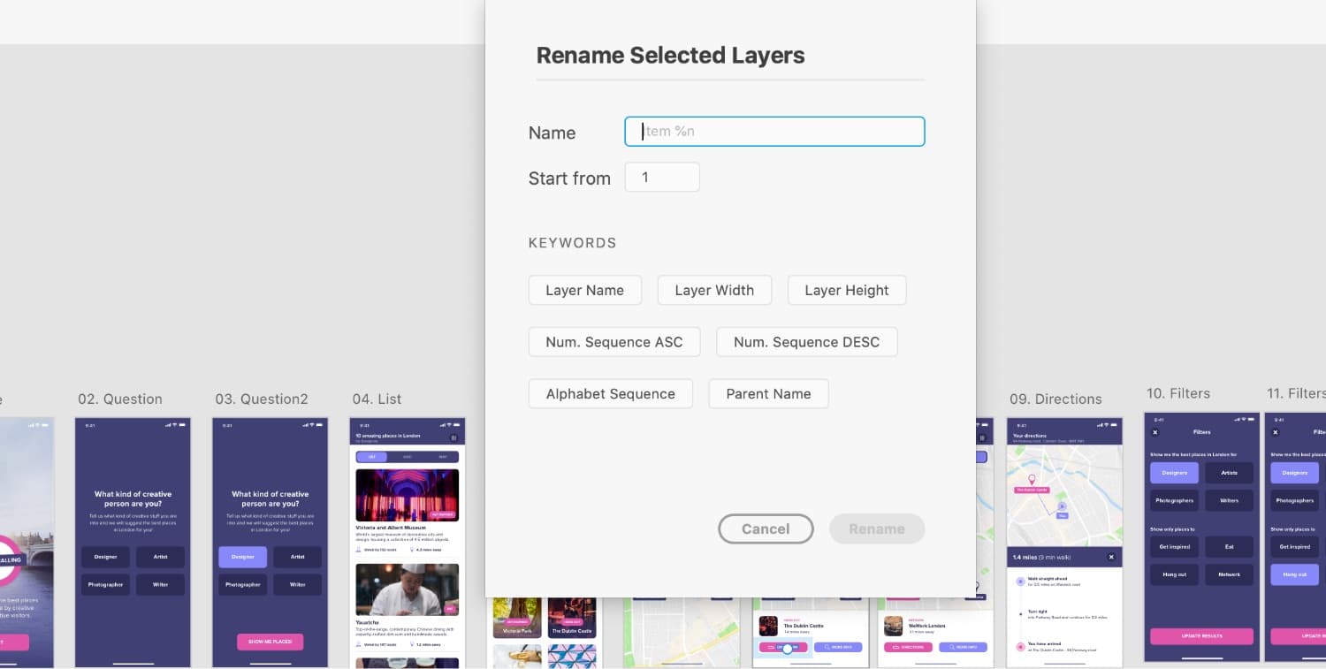Enable the Artists filter pill

1229,473
